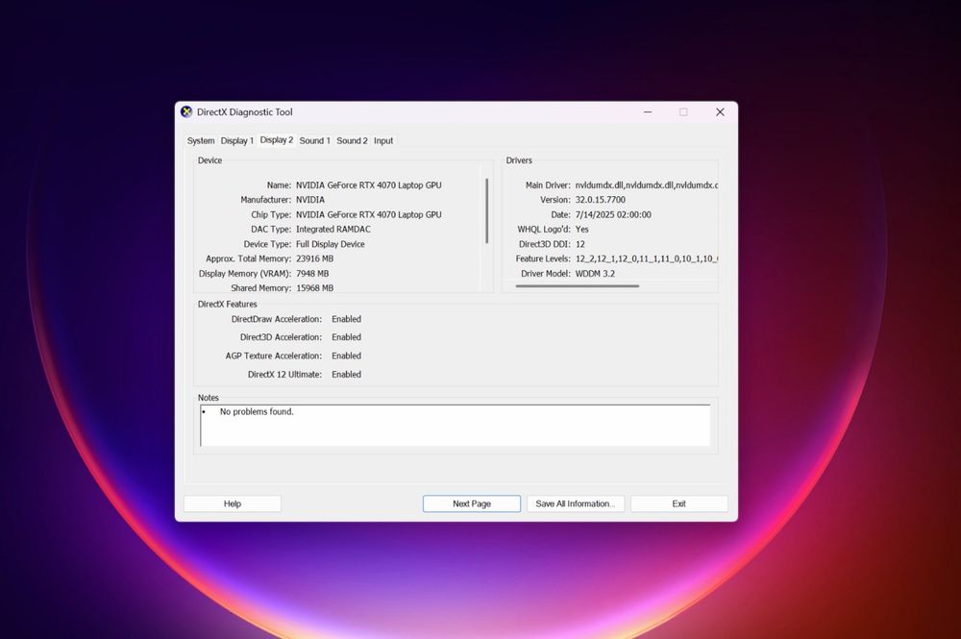The width and height of the screenshot is (961, 639).
Task: Click the DirectDraw Acceleration Enabled value
Action: [346, 319]
